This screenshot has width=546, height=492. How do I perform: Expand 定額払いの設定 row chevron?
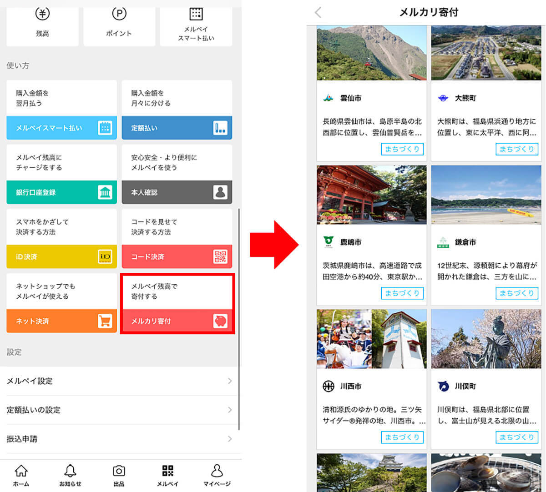click(230, 410)
